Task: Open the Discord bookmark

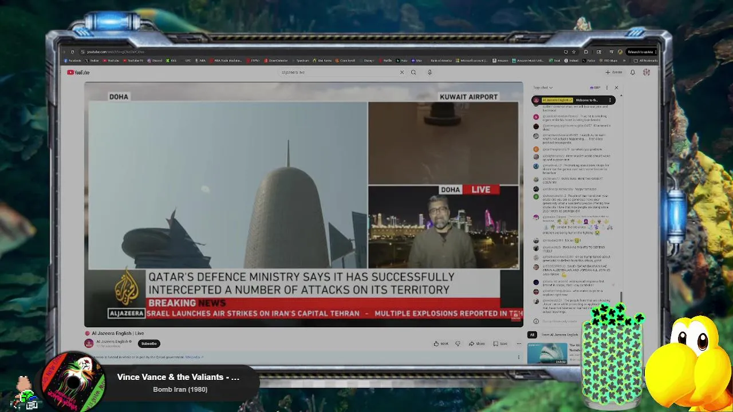Action: 155,61
